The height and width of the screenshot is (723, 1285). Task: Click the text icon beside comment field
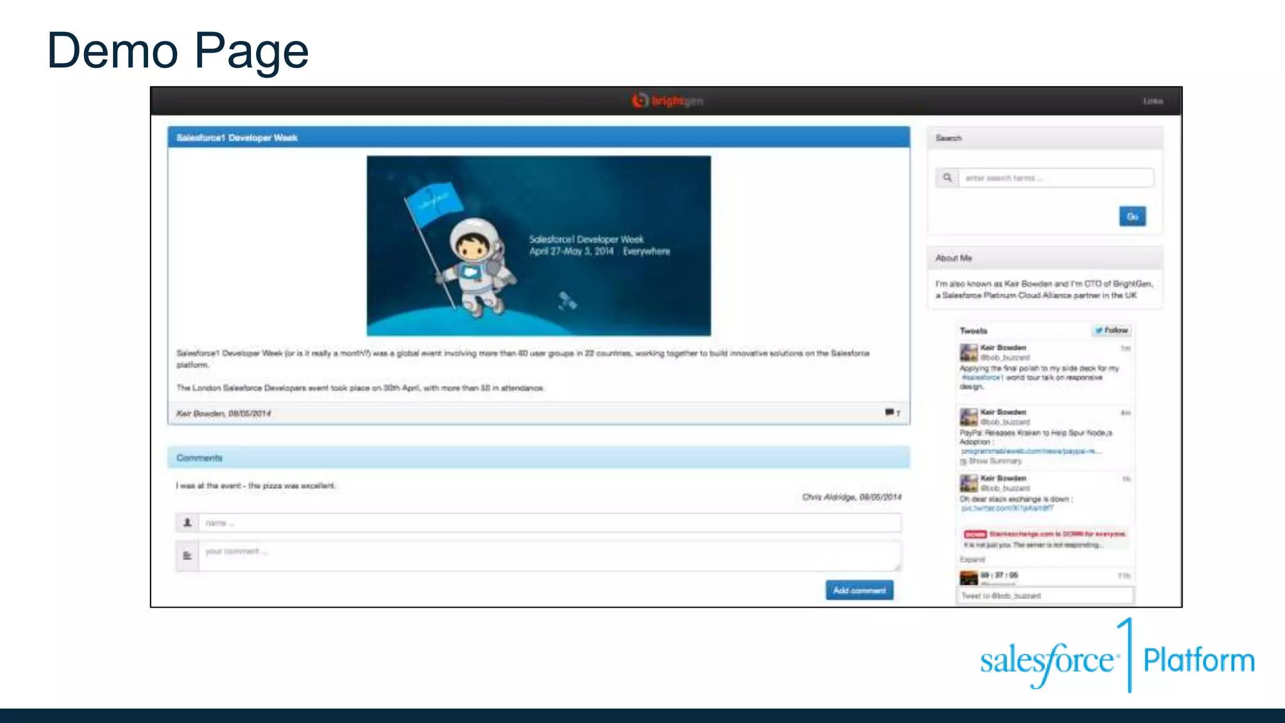187,555
